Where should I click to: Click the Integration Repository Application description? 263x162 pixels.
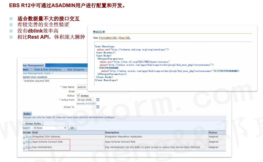124,137
